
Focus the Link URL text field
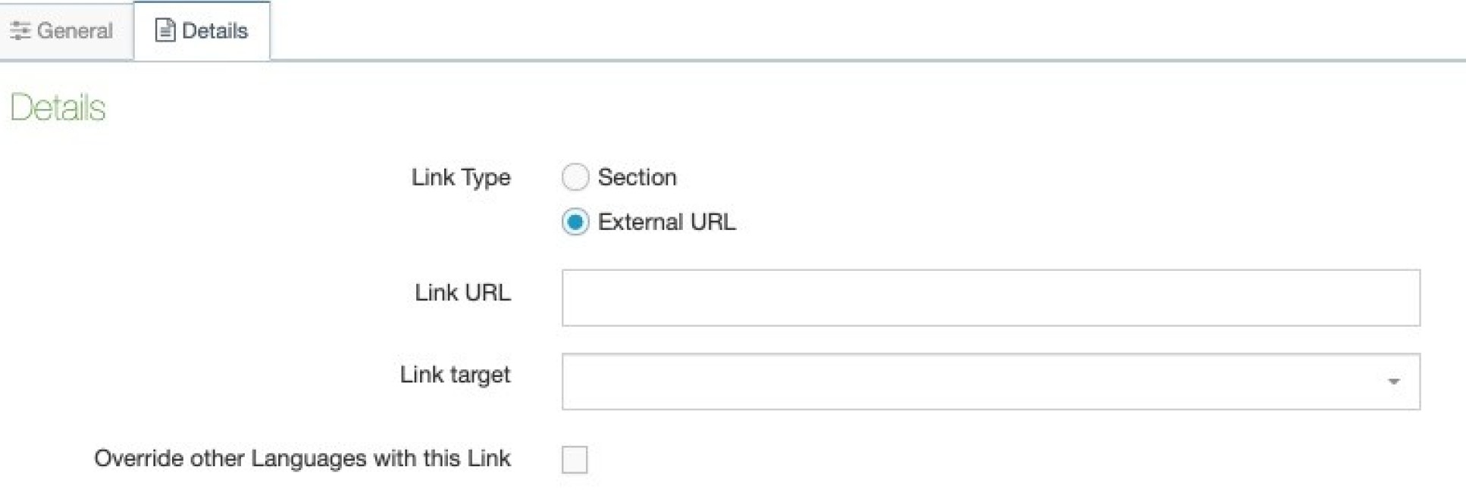pos(990,297)
